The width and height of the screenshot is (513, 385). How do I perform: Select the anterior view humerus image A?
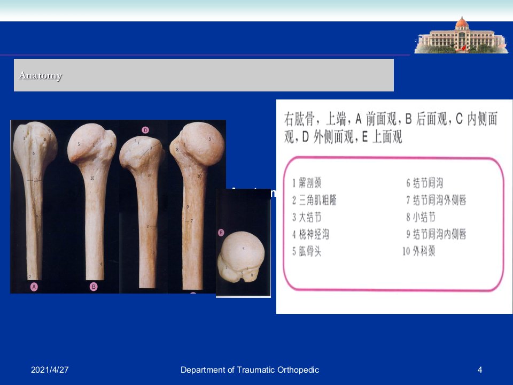point(35,201)
